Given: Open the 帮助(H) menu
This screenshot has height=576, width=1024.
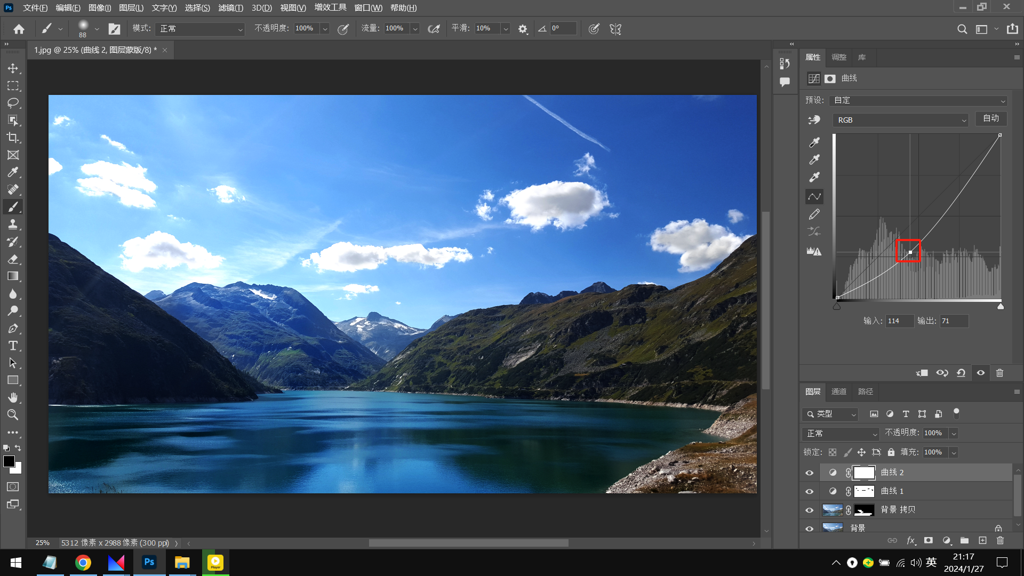Looking at the screenshot, I should point(404,7).
